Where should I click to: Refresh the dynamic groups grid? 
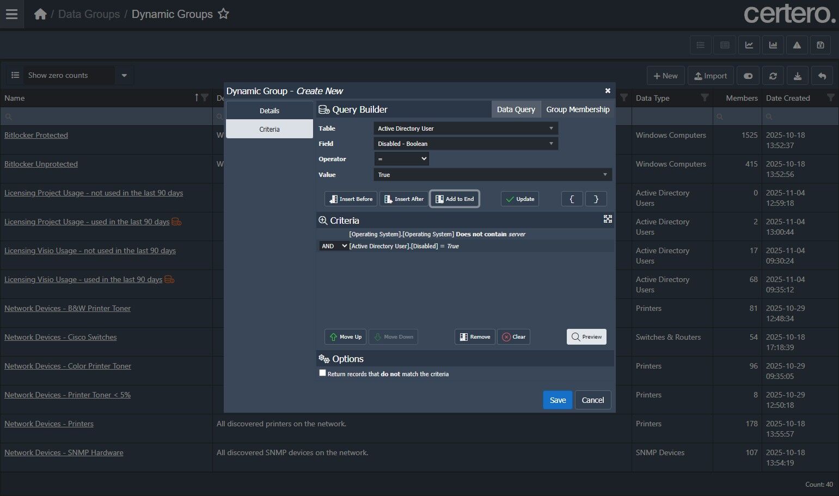click(x=773, y=76)
